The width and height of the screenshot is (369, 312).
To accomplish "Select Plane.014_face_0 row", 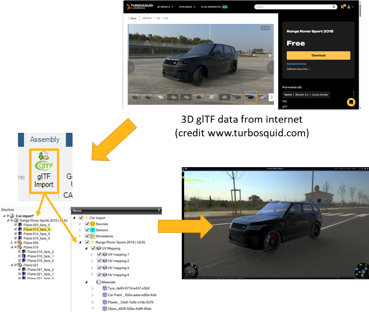I will point(37,234).
